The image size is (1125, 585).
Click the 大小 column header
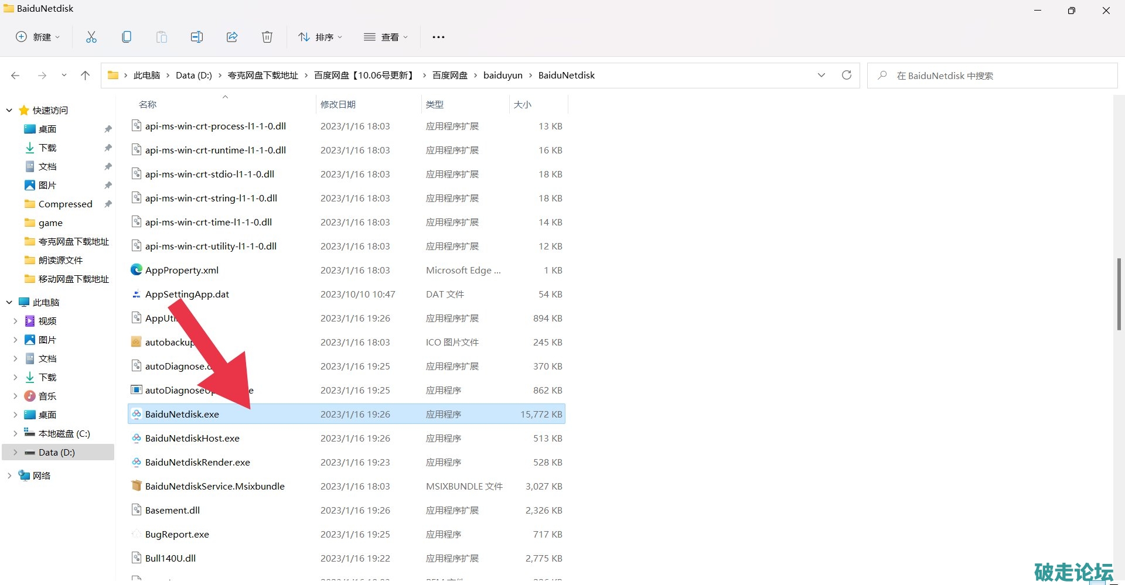(x=522, y=104)
